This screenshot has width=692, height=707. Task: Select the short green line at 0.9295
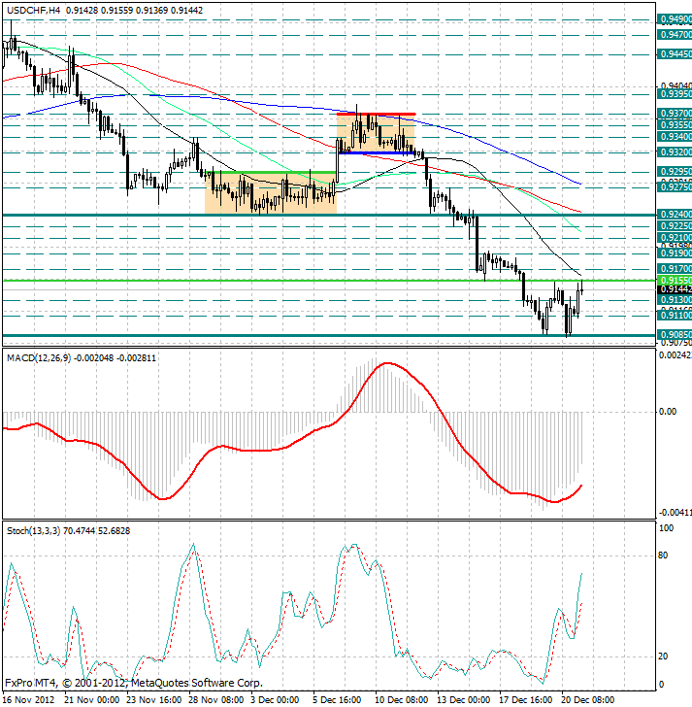tap(271, 172)
